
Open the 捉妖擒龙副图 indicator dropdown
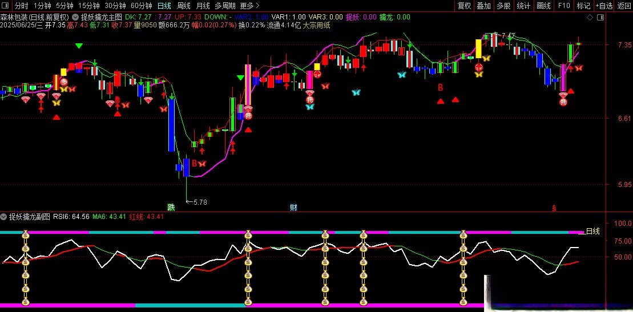point(4,217)
